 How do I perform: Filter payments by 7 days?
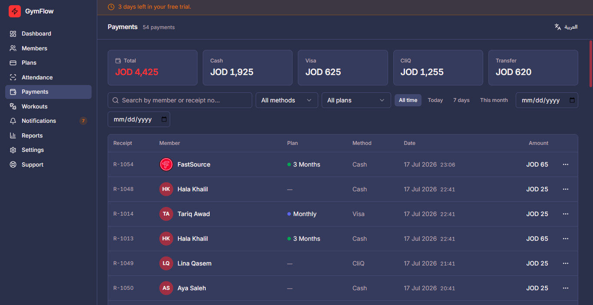461,100
